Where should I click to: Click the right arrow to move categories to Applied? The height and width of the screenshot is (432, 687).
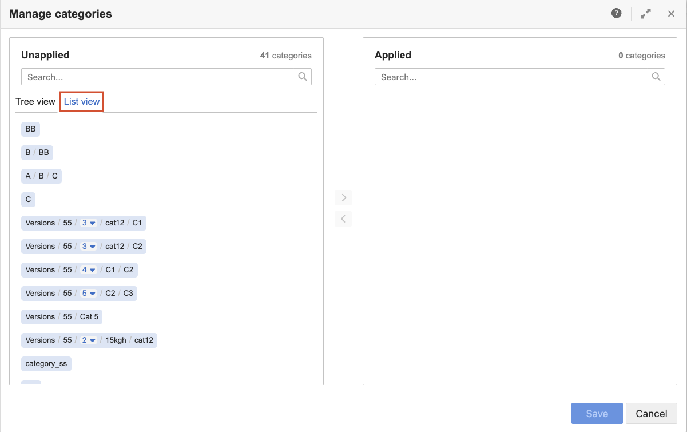[343, 197]
